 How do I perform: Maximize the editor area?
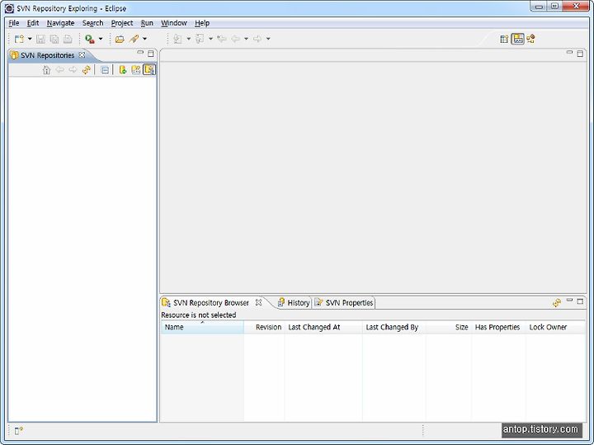(580, 54)
